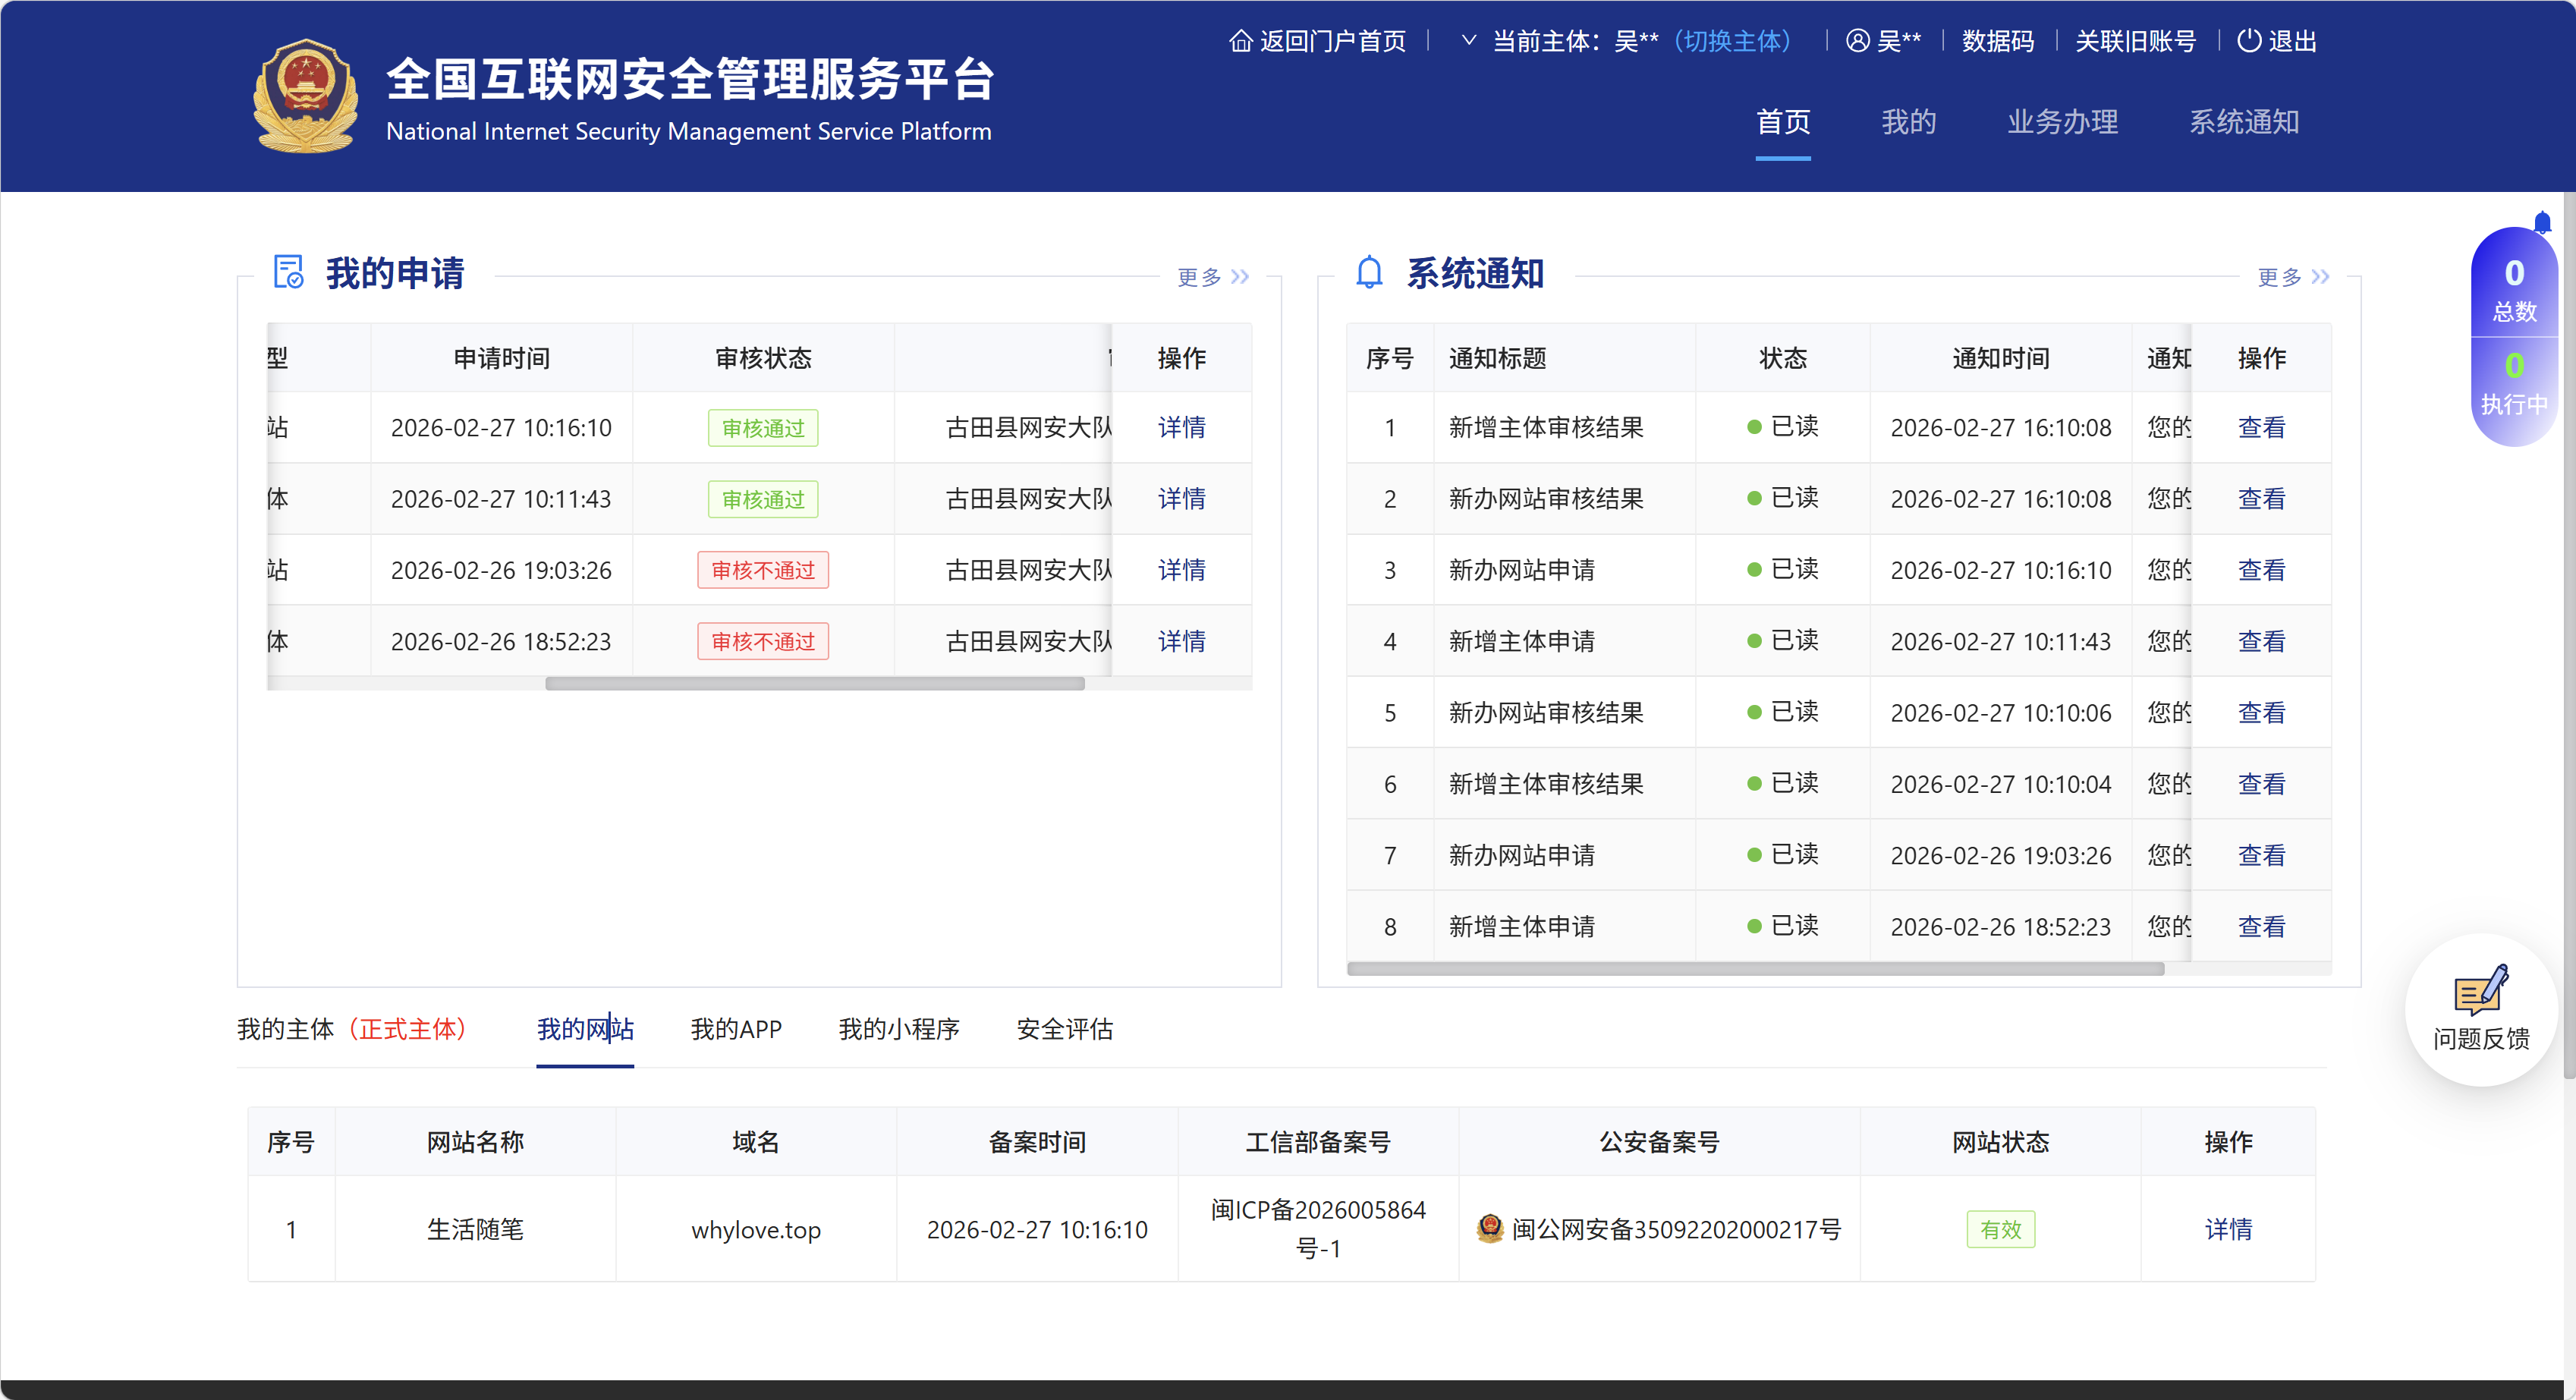The width and height of the screenshot is (2576, 1400).
Task: View 详情 for the whylove.top website
Action: point(2229,1229)
